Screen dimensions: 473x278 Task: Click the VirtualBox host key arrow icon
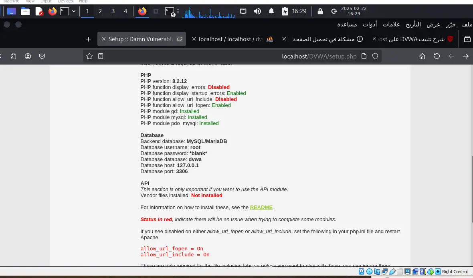[x=438, y=272]
